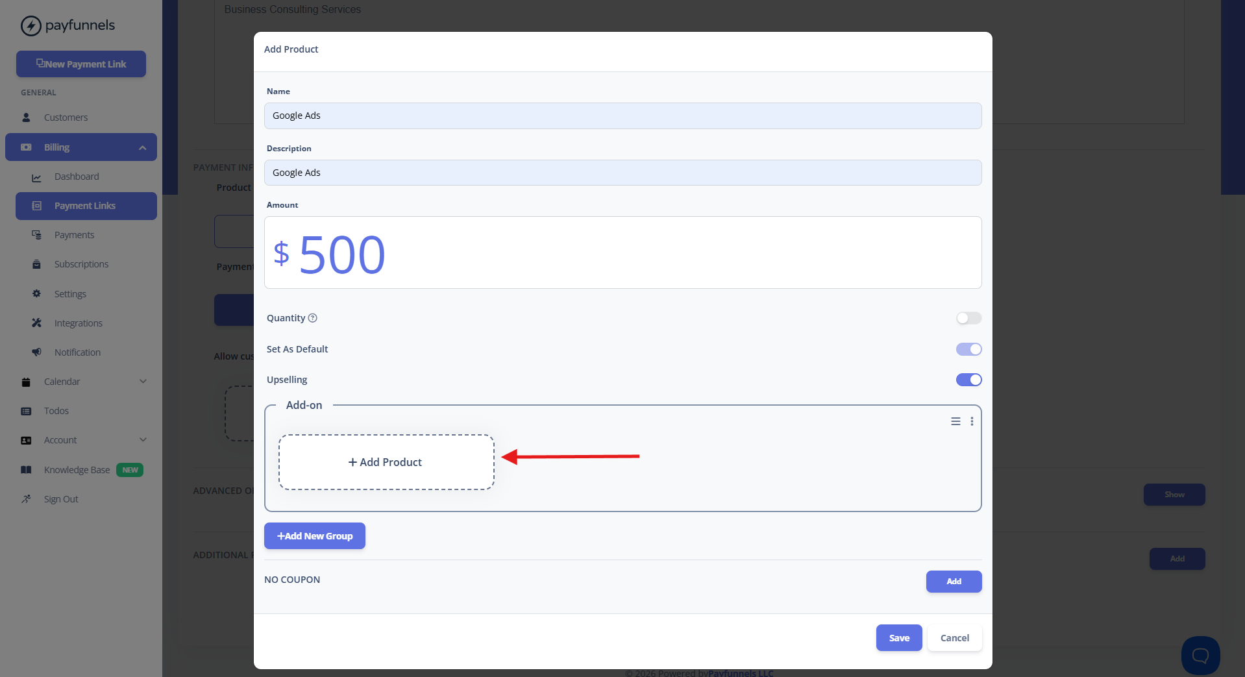Cancel the Add Product dialog
This screenshot has height=677, width=1245.
pyautogui.click(x=955, y=638)
